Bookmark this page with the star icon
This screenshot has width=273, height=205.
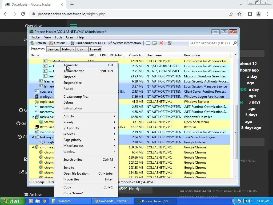[x=239, y=14]
